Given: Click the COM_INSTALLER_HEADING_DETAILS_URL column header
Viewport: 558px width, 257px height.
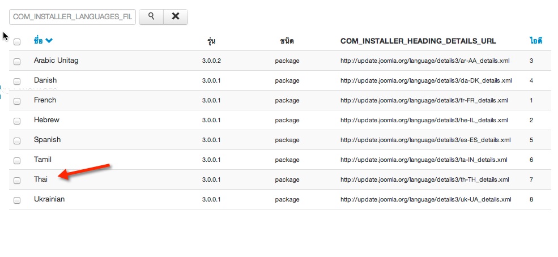Looking at the screenshot, I should pos(418,41).
